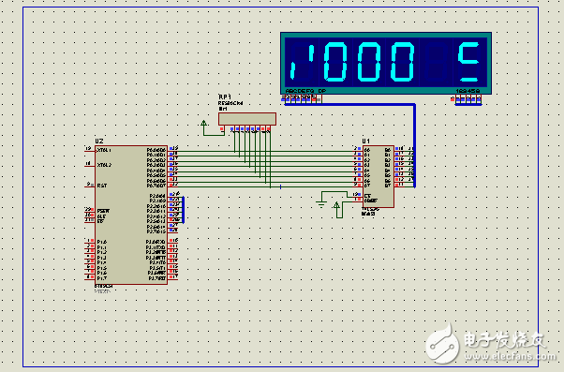564x372 pixels.
Task: Click the power arrow terminal below U1
Action: [x=336, y=206]
